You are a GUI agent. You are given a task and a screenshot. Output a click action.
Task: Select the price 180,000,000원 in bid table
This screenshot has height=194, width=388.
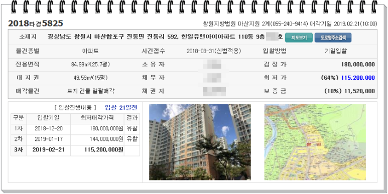(106, 128)
